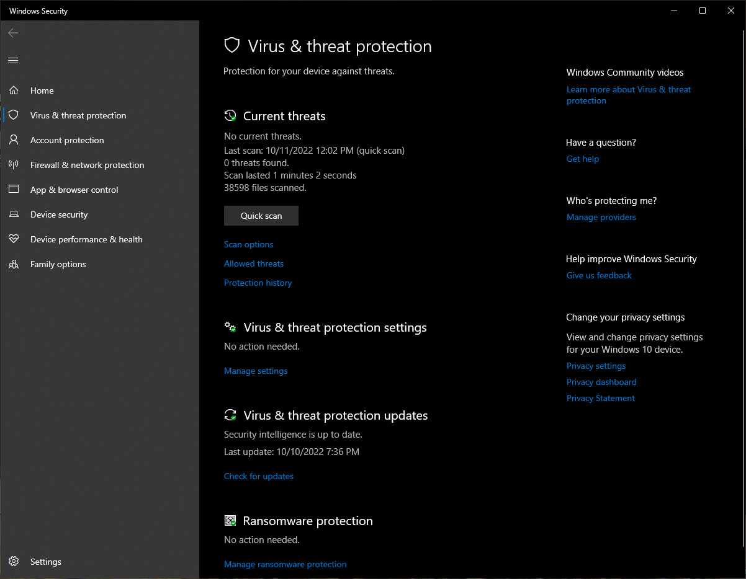746x579 pixels.
Task: Select Virus & threat protection in sidebar
Action: 78,115
